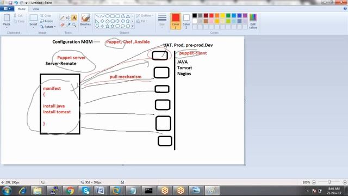The width and height of the screenshot is (348, 196).
Task: Choose the Up arrow shape
Action: pyautogui.click(x=128, y=21)
